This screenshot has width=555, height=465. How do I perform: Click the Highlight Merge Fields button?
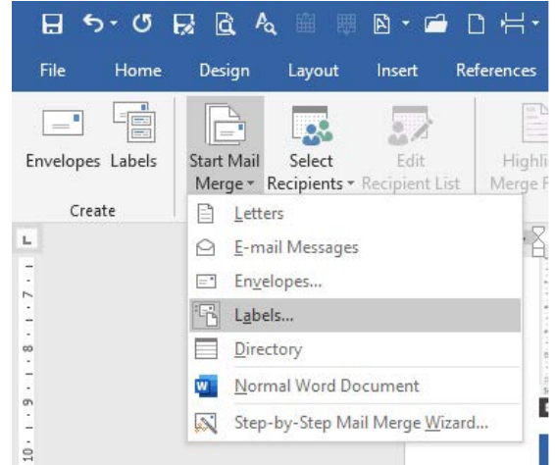click(521, 147)
